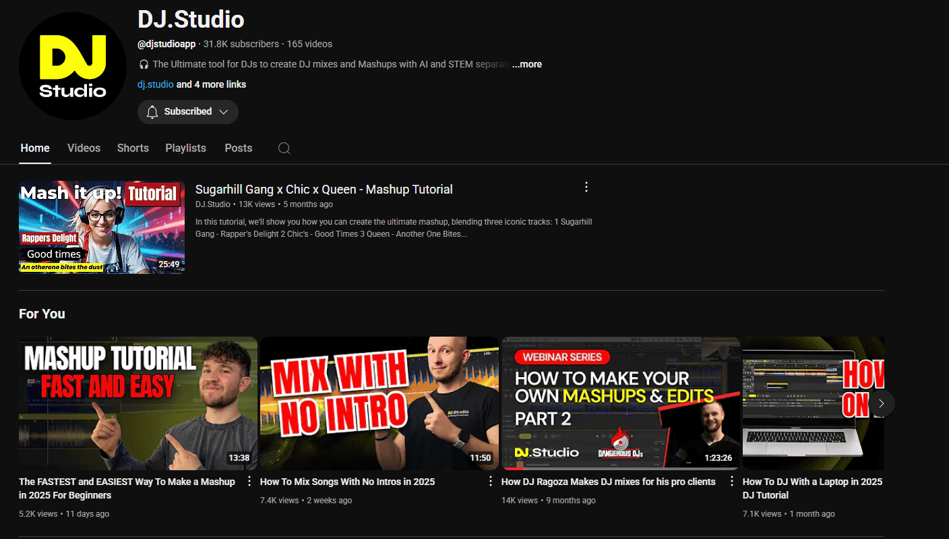949x539 pixels.
Task: Expand channel description with ...more
Action: point(527,64)
